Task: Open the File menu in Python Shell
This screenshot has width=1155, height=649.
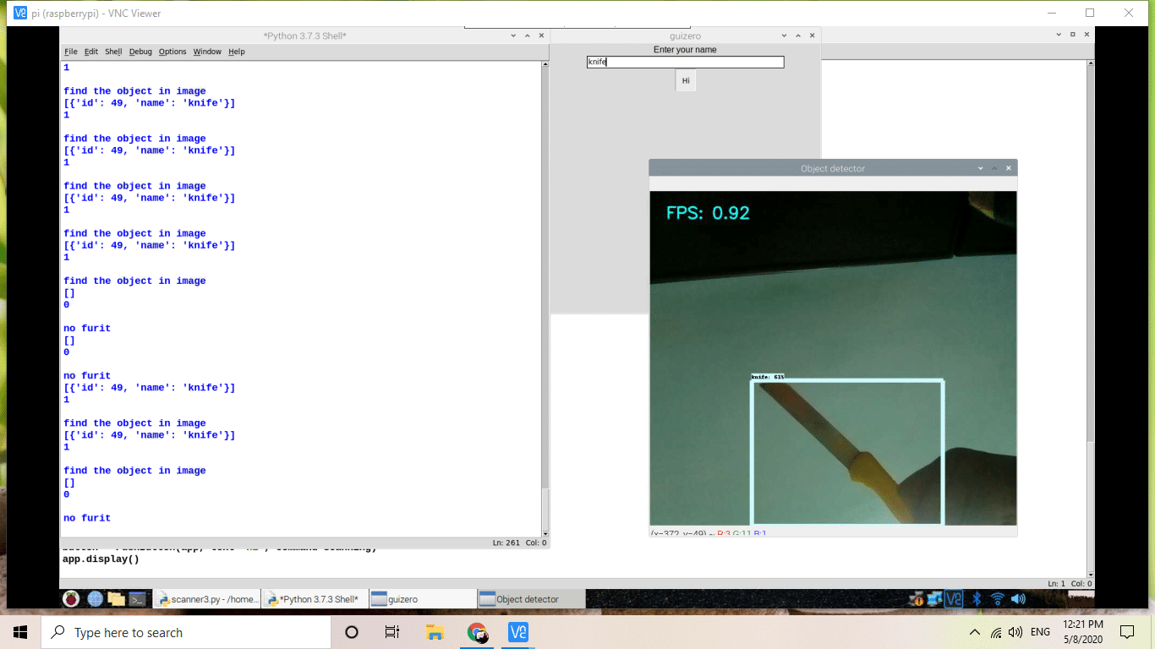Action: tap(71, 52)
